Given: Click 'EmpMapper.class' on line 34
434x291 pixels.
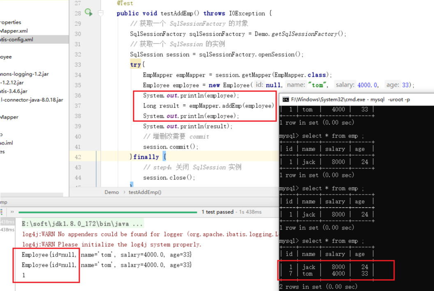Looking at the screenshot, I should (x=300, y=75).
